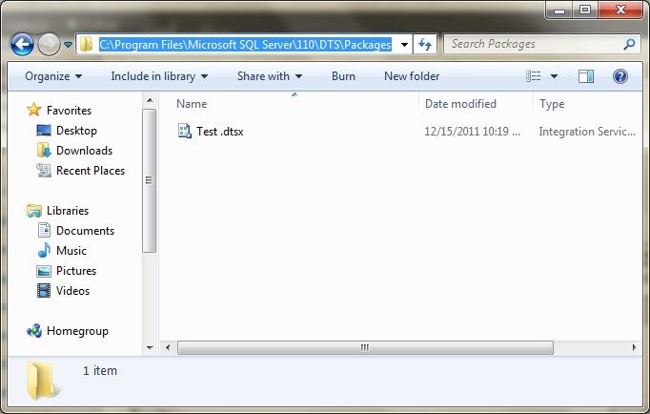
Task: Open the address bar history dropdown
Action: 405,44
